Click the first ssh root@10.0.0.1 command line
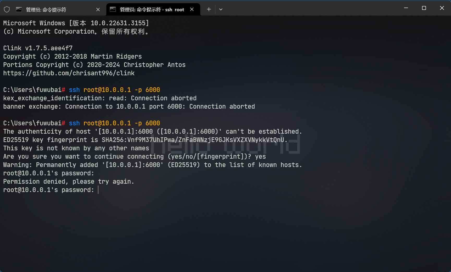 pyautogui.click(x=114, y=90)
